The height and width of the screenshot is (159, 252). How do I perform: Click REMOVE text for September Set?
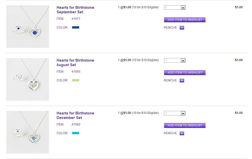point(170,28)
